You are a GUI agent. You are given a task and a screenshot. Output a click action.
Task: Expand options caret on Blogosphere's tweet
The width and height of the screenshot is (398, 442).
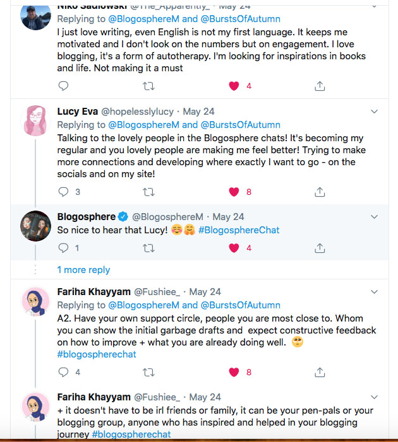(373, 217)
